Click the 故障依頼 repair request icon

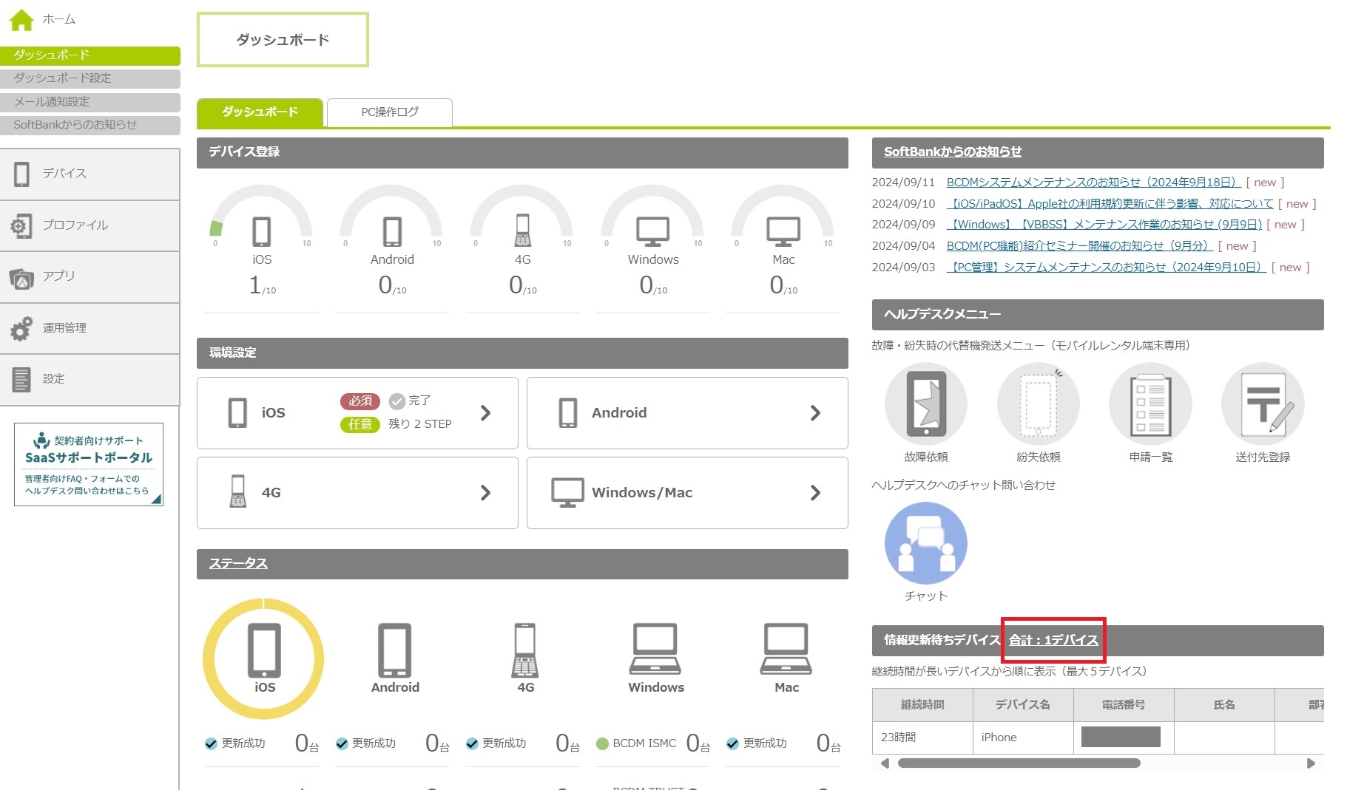pos(925,404)
